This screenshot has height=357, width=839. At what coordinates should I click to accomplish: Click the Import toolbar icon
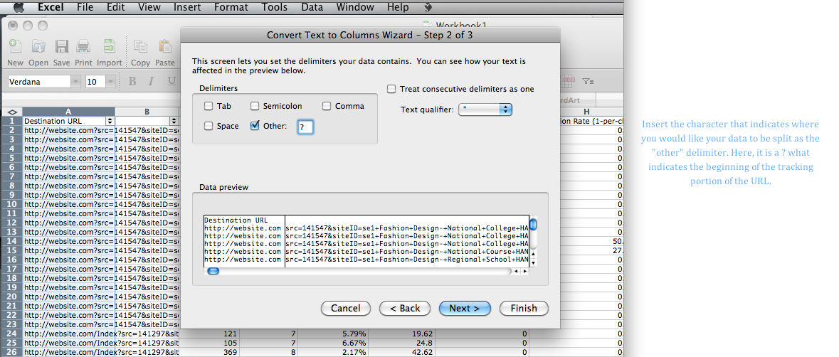tap(109, 46)
